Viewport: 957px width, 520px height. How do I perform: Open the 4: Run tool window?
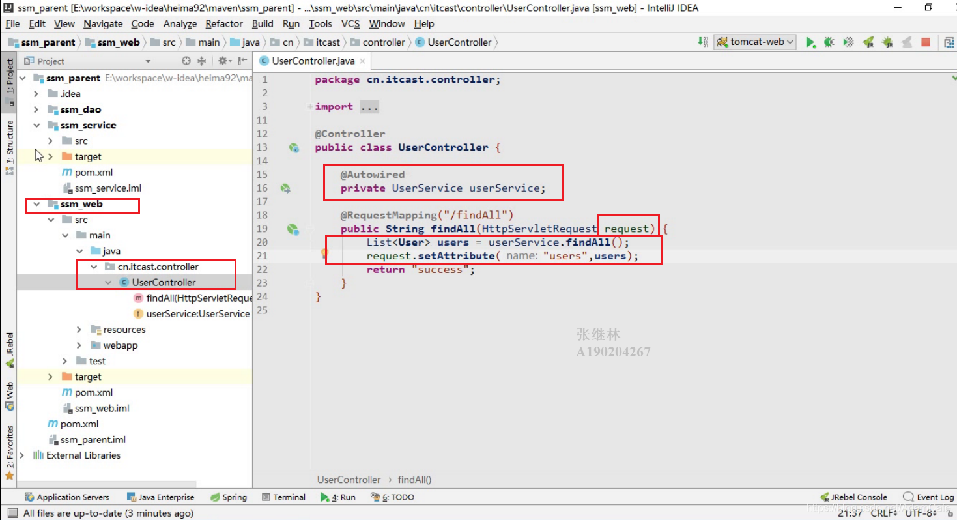tap(338, 497)
